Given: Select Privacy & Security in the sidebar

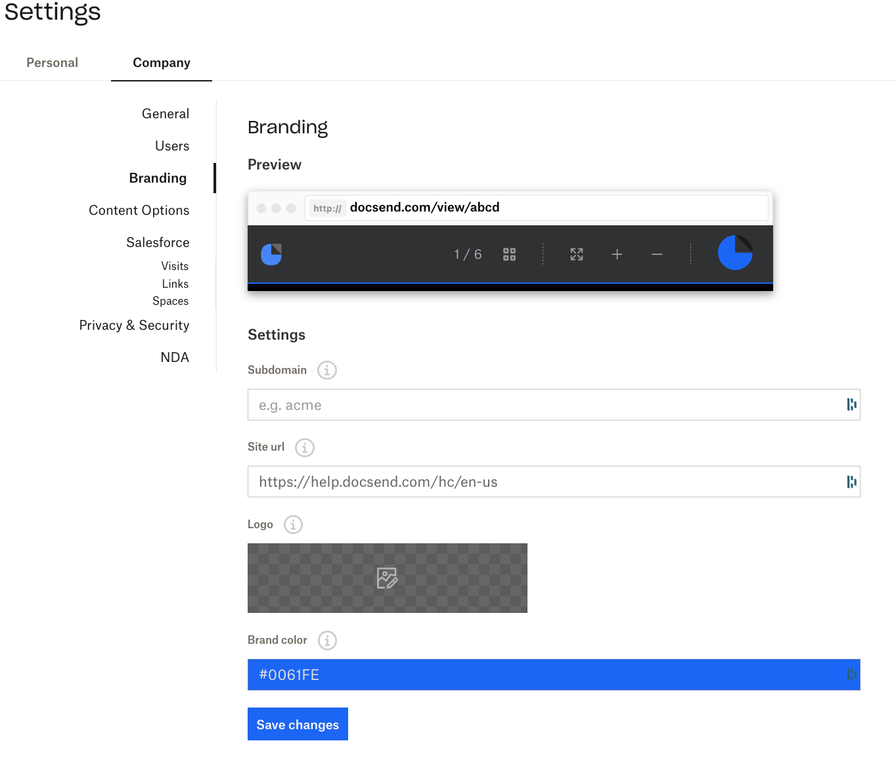Looking at the screenshot, I should click(x=134, y=325).
